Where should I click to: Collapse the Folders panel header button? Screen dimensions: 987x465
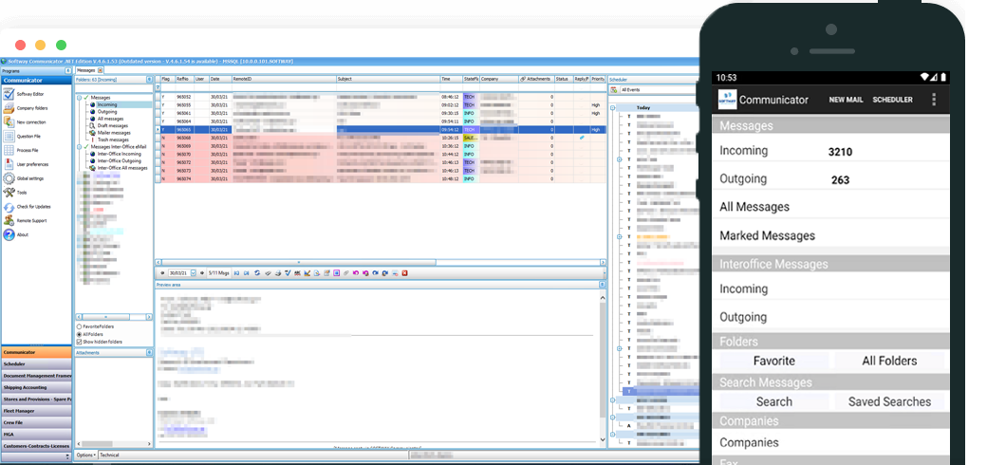coord(149,80)
